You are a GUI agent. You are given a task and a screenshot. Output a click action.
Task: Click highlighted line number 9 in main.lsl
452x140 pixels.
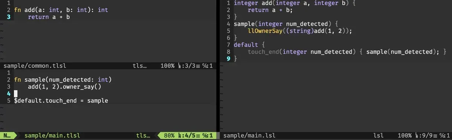pyautogui.click(x=228, y=59)
